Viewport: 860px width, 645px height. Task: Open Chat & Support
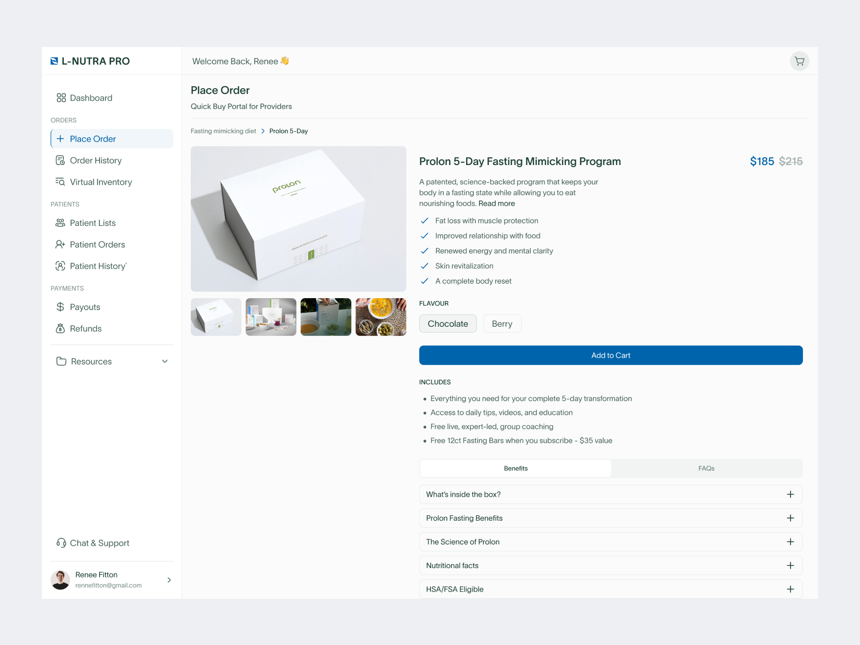[99, 543]
